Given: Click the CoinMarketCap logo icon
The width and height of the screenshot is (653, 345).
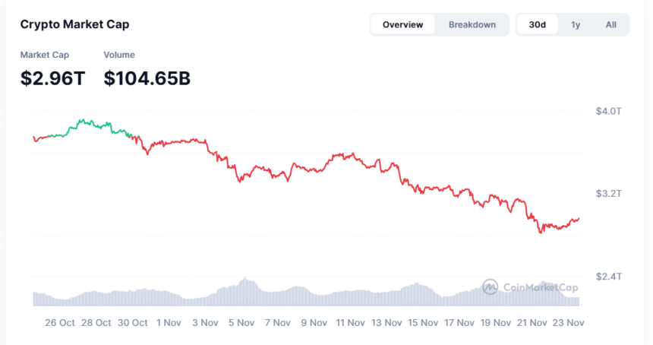Looking at the screenshot, I should point(491,286).
